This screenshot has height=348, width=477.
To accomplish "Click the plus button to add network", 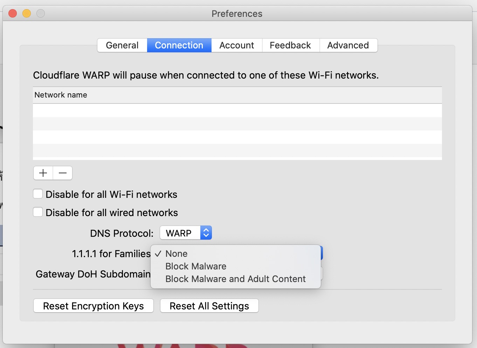I will [43, 173].
